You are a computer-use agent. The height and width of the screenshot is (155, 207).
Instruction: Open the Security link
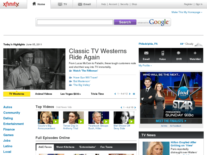coord(124,4)
